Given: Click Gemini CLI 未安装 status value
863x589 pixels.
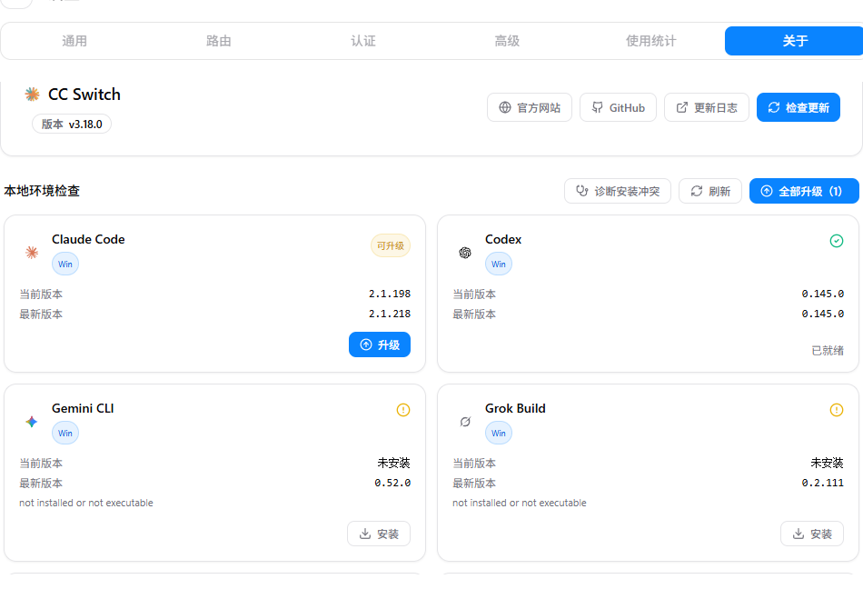Looking at the screenshot, I should (394, 463).
